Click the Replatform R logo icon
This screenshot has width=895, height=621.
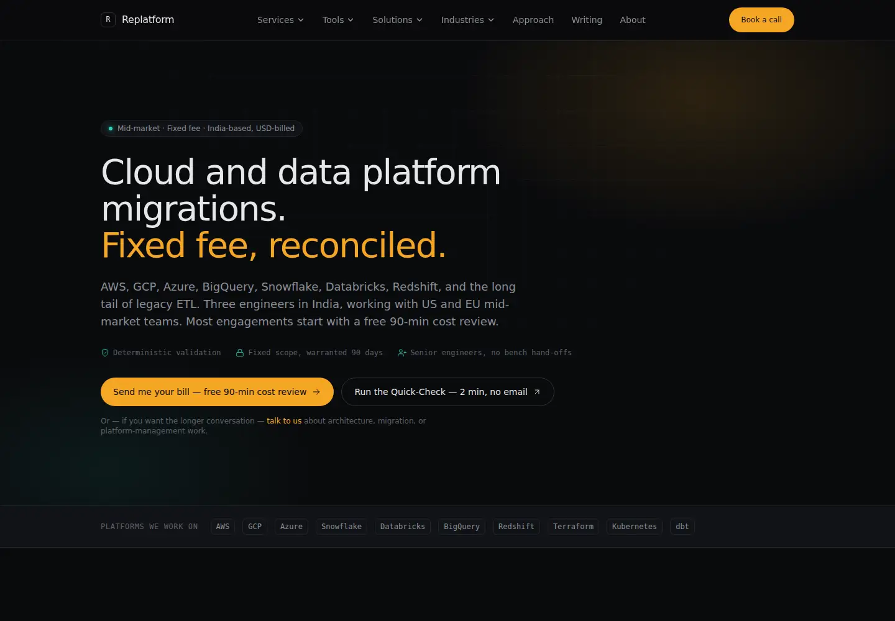pos(108,20)
